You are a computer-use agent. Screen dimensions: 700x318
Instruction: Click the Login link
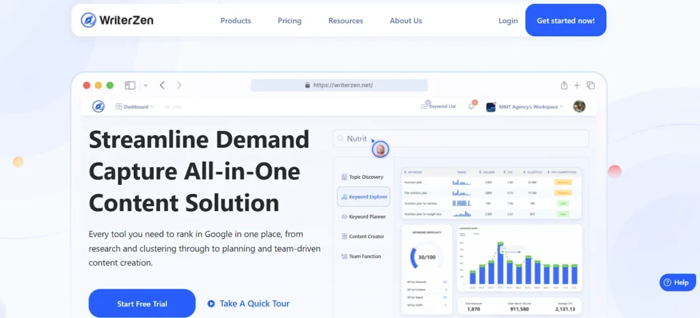coord(508,20)
